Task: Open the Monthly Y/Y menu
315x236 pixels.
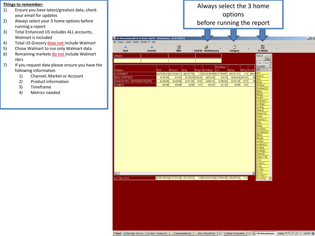Action: coord(145,42)
